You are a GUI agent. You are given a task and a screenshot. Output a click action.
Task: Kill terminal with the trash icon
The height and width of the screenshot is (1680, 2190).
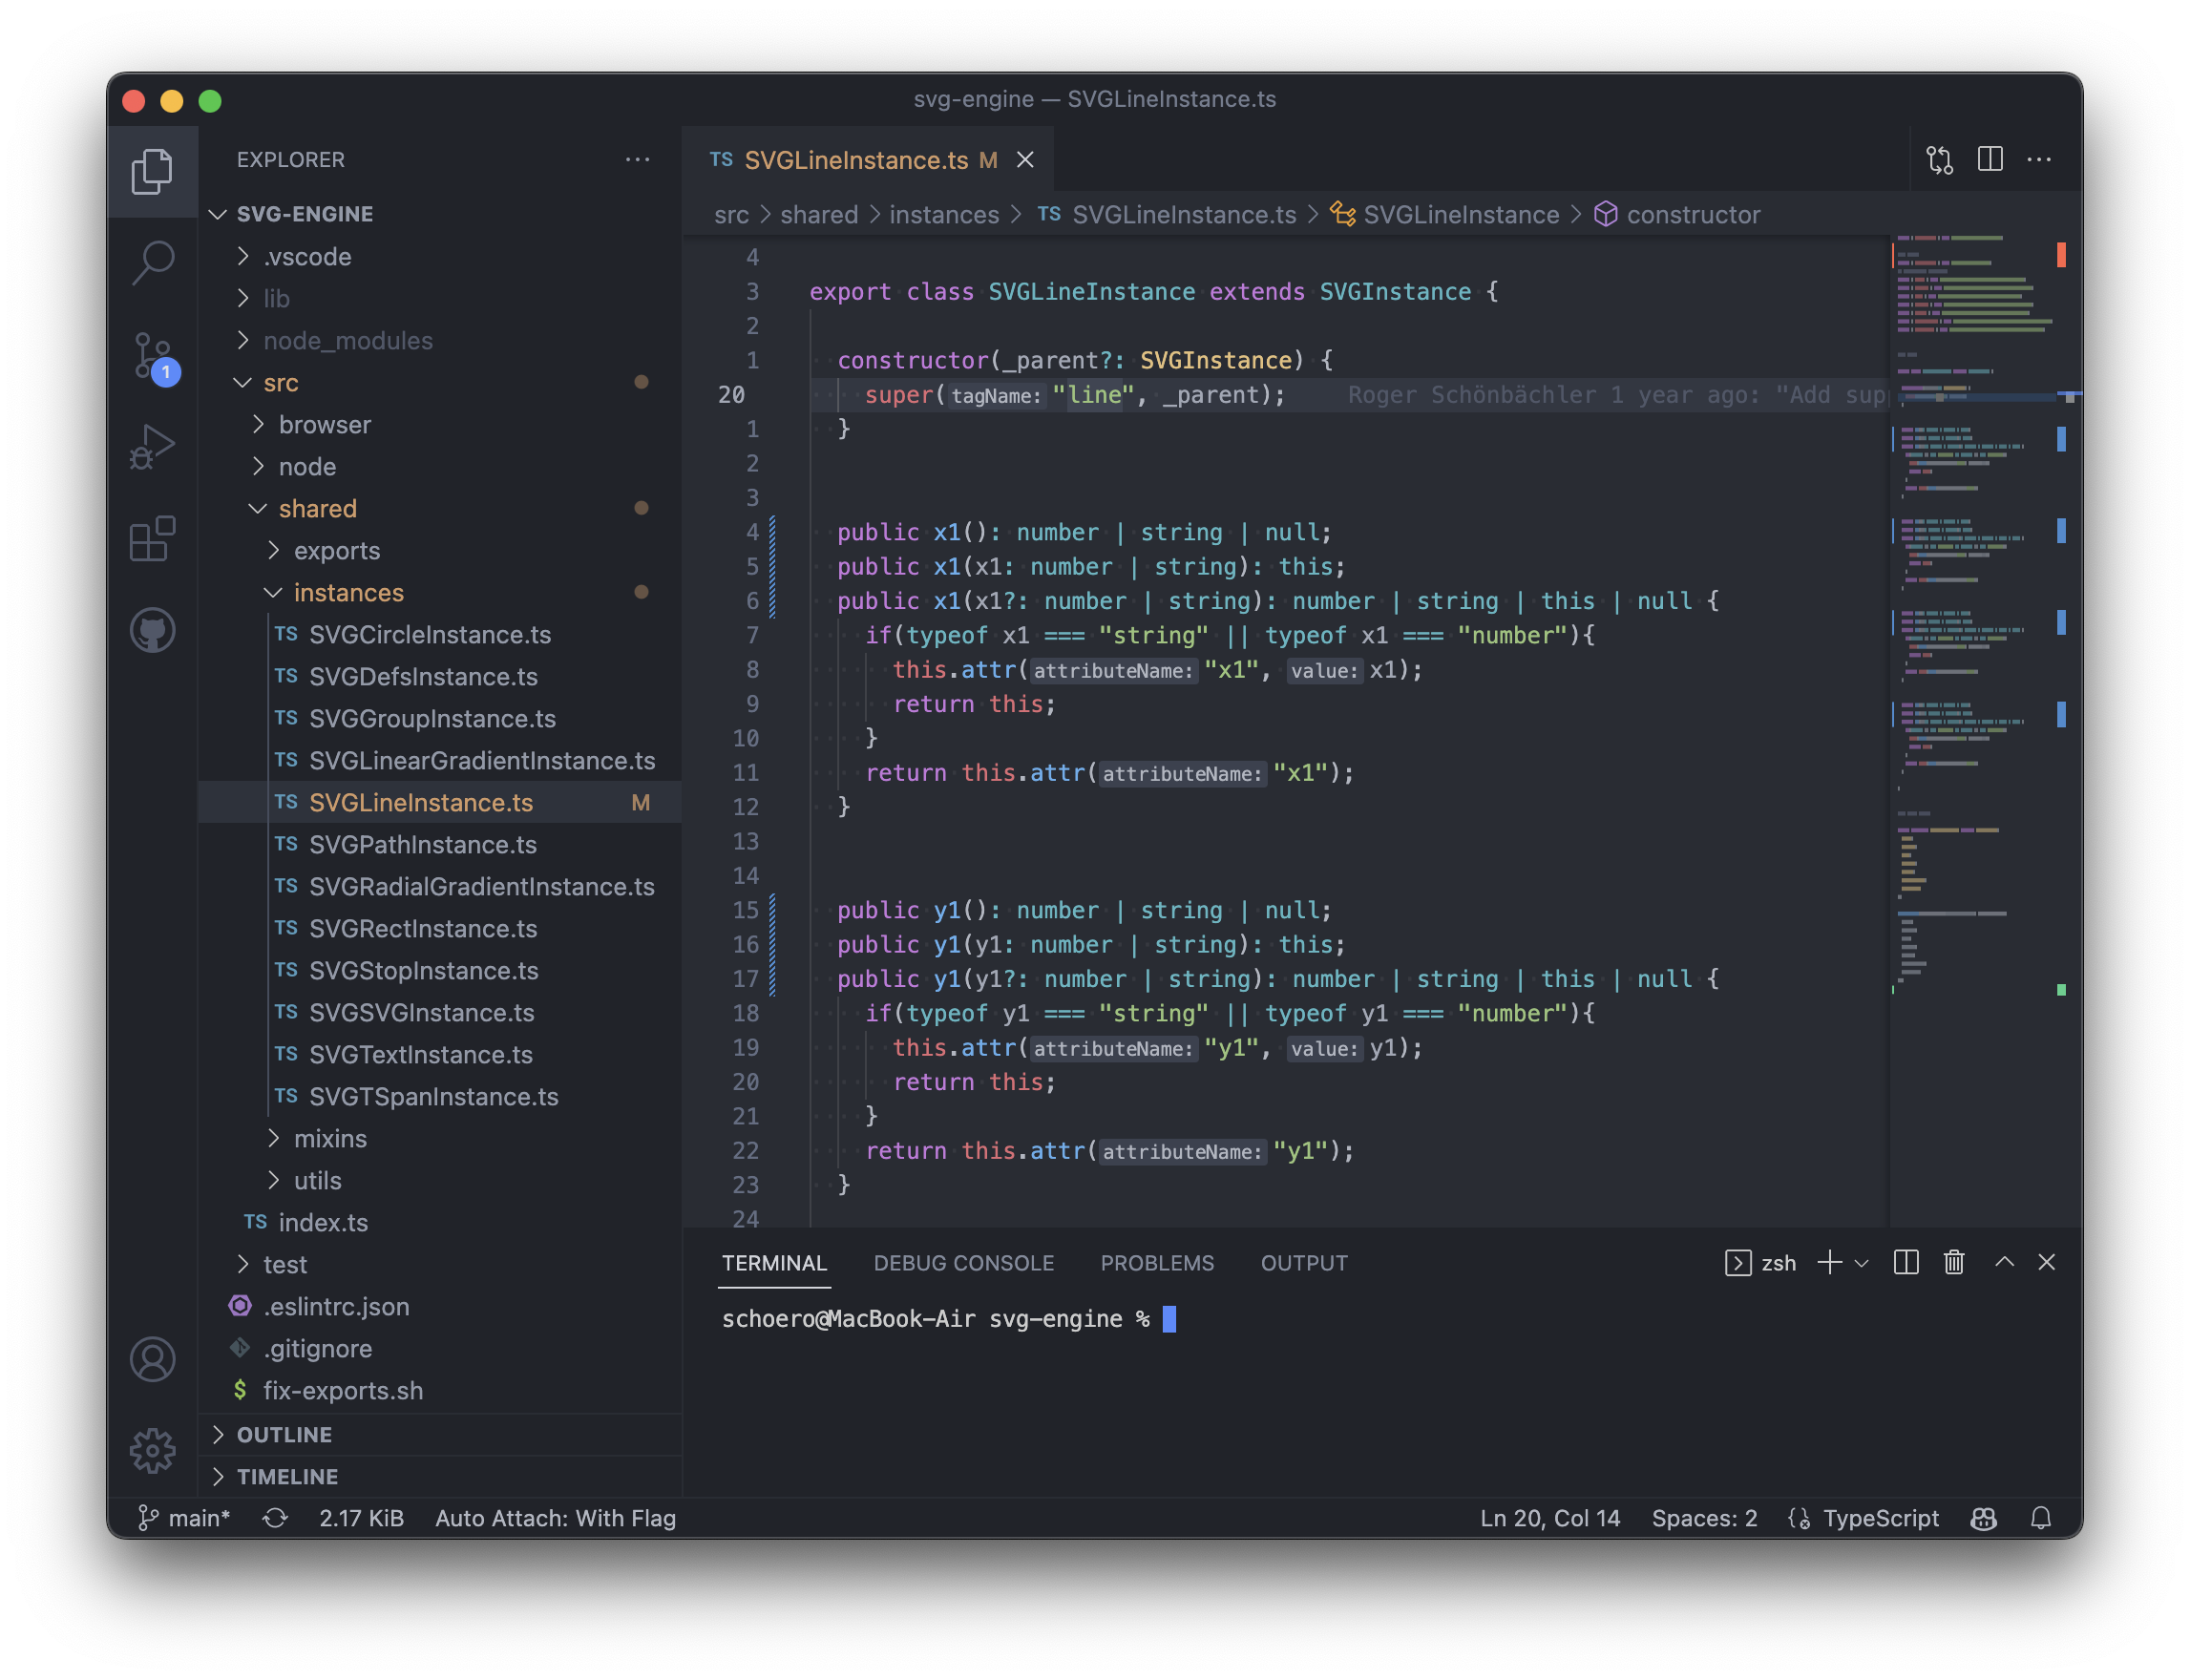click(x=1953, y=1263)
